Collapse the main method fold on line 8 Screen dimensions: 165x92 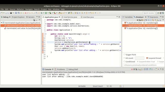tap(46, 34)
